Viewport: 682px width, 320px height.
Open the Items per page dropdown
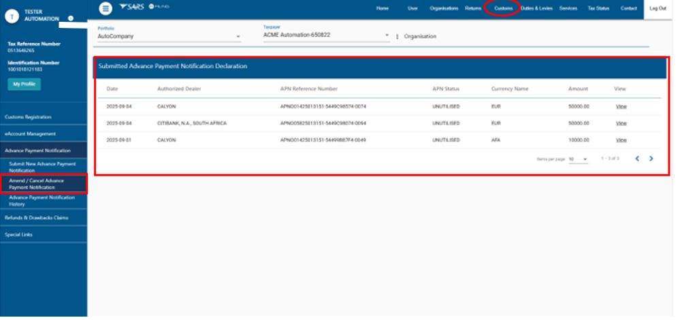pos(579,159)
